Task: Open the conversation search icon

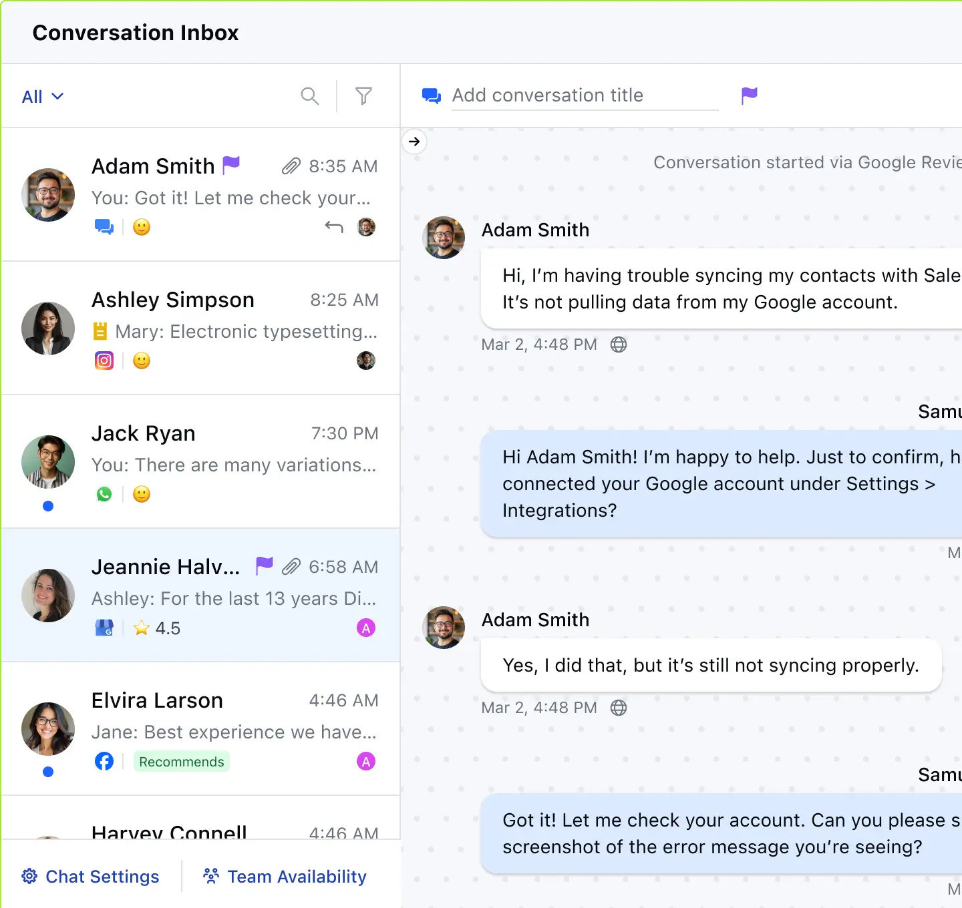Action: [x=309, y=96]
